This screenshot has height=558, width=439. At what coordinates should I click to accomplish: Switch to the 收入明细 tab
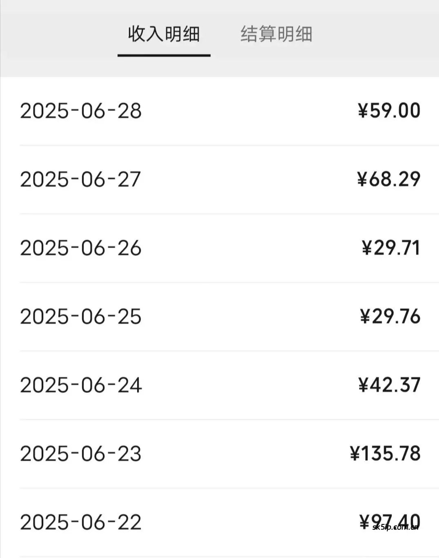coord(164,34)
